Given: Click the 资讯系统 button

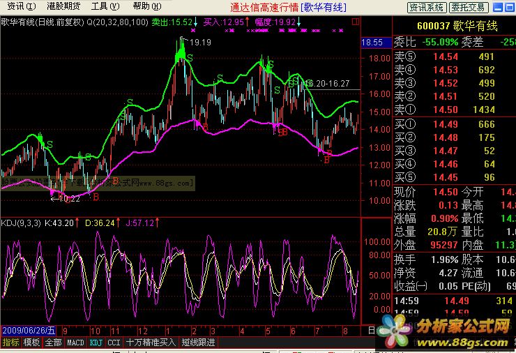Looking at the screenshot, I should [427, 7].
